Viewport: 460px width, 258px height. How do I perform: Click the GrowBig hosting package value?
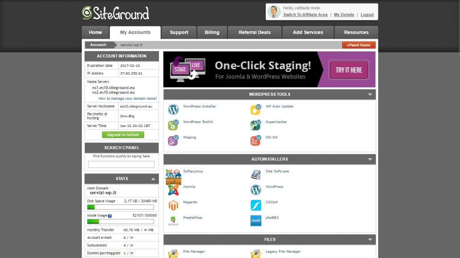(127, 116)
